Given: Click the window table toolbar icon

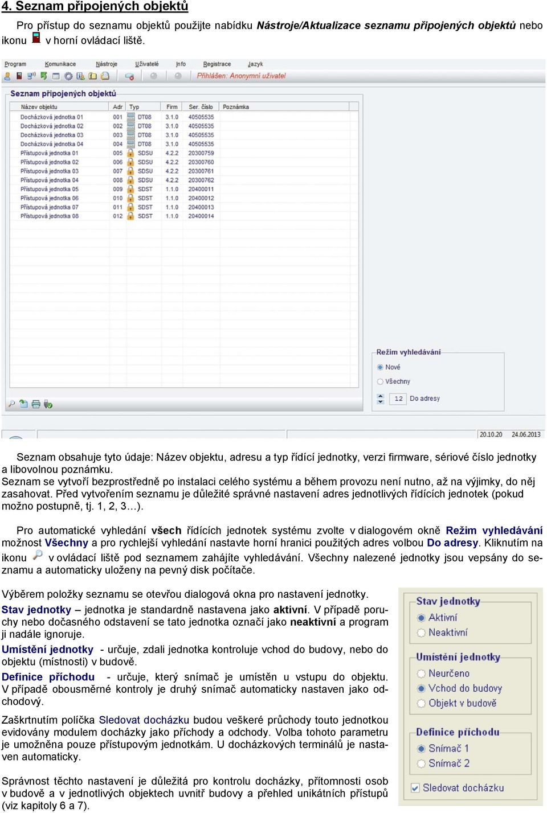Looking at the screenshot, I should coord(56,76).
